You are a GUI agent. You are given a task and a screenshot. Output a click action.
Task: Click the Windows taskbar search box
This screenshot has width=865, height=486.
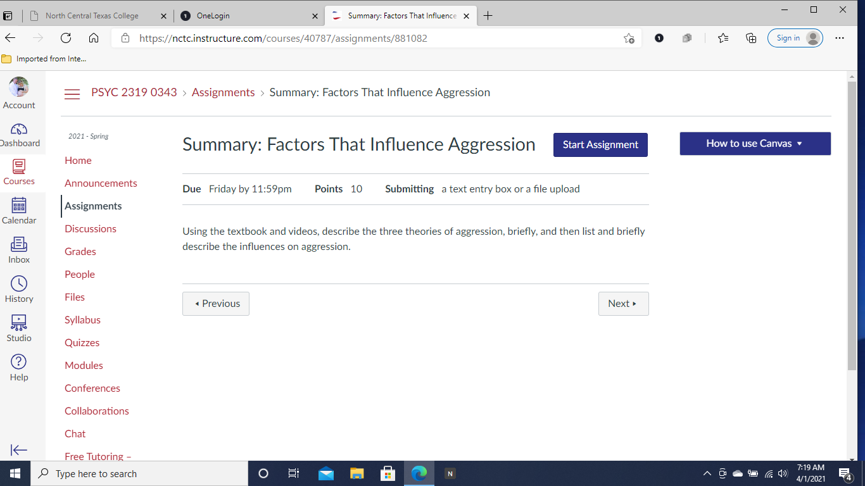click(x=139, y=473)
